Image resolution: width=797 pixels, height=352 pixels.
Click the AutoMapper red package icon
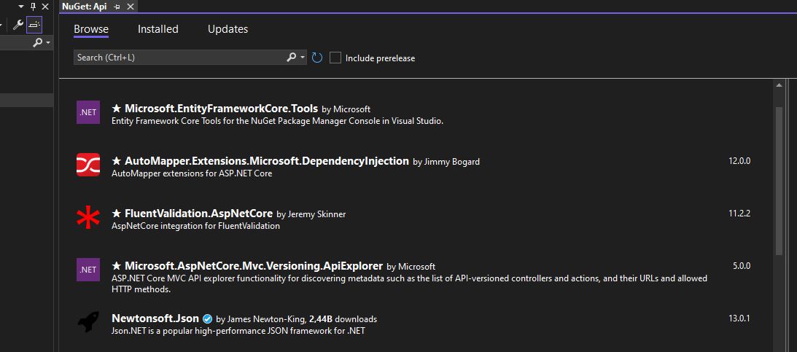point(88,165)
